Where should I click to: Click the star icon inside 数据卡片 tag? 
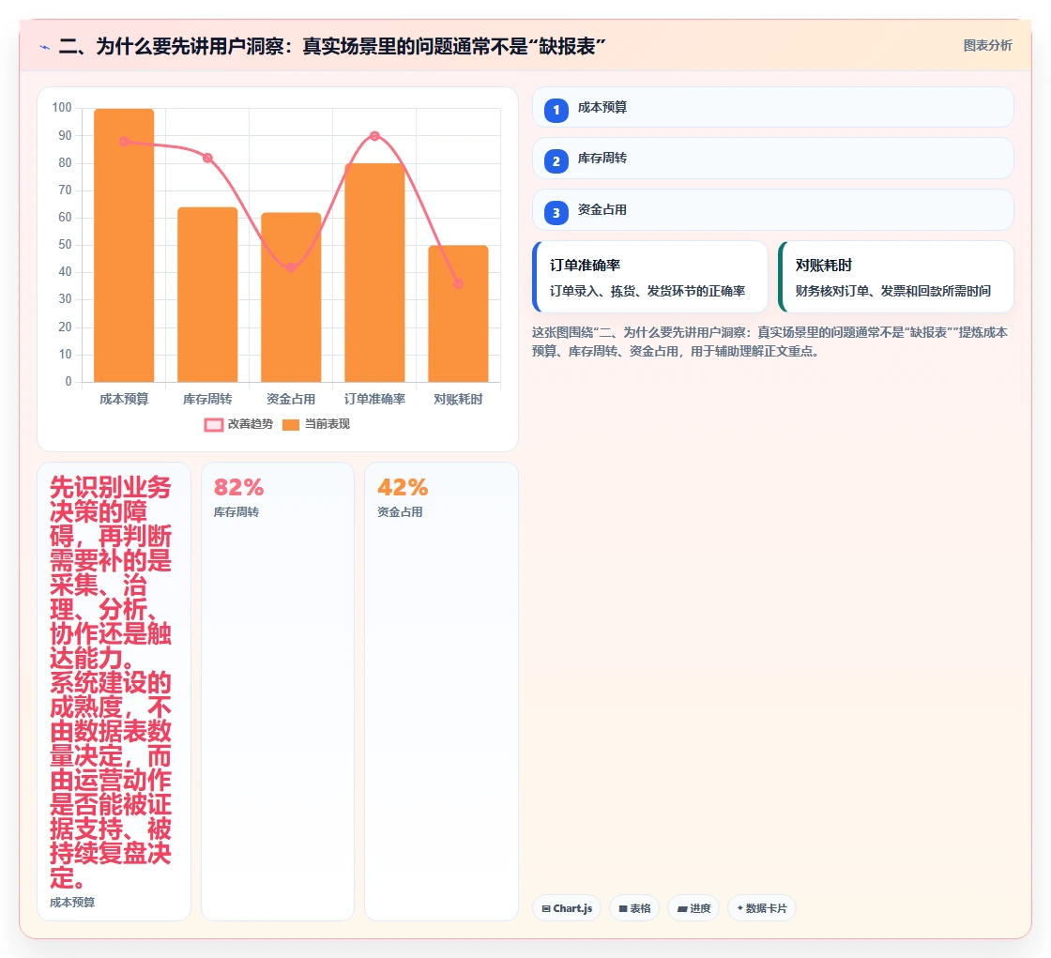pos(740,907)
